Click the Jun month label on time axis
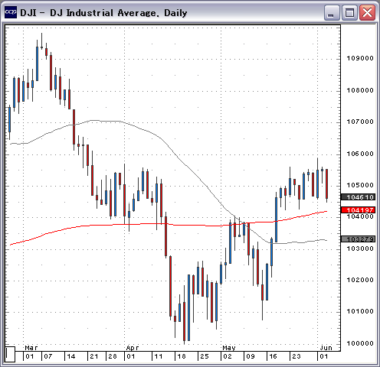380x367 pixels. [326, 348]
